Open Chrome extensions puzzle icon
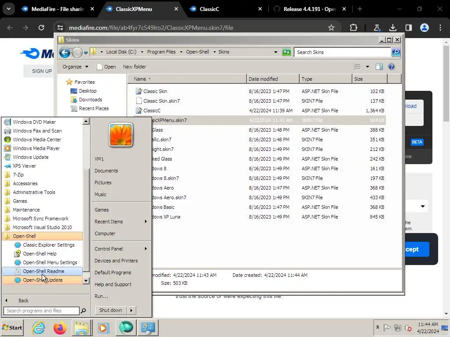This screenshot has width=450, height=337. (354, 28)
